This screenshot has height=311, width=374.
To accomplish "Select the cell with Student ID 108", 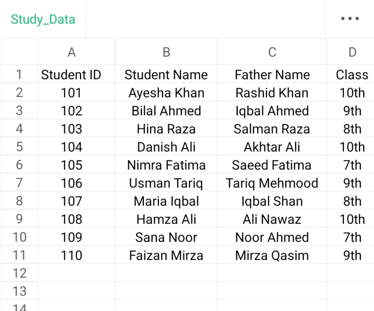I will [71, 219].
